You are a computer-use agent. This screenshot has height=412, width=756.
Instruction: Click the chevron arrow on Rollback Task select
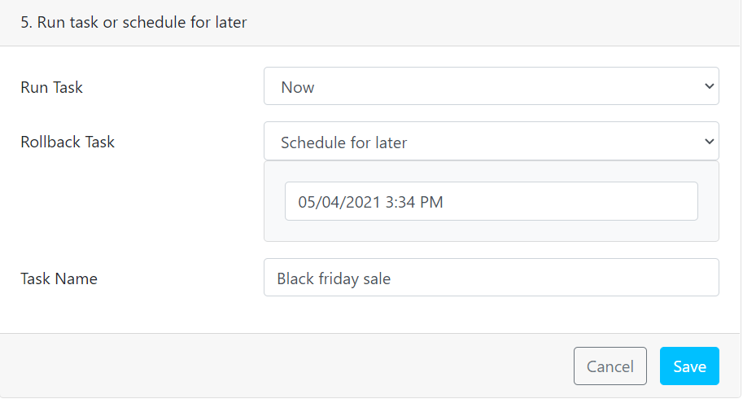[x=709, y=142]
